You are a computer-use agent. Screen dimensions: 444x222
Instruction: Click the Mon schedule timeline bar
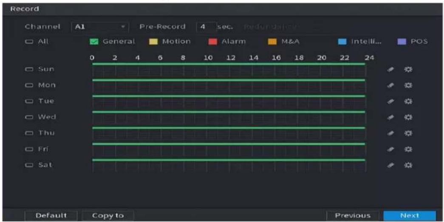(229, 86)
